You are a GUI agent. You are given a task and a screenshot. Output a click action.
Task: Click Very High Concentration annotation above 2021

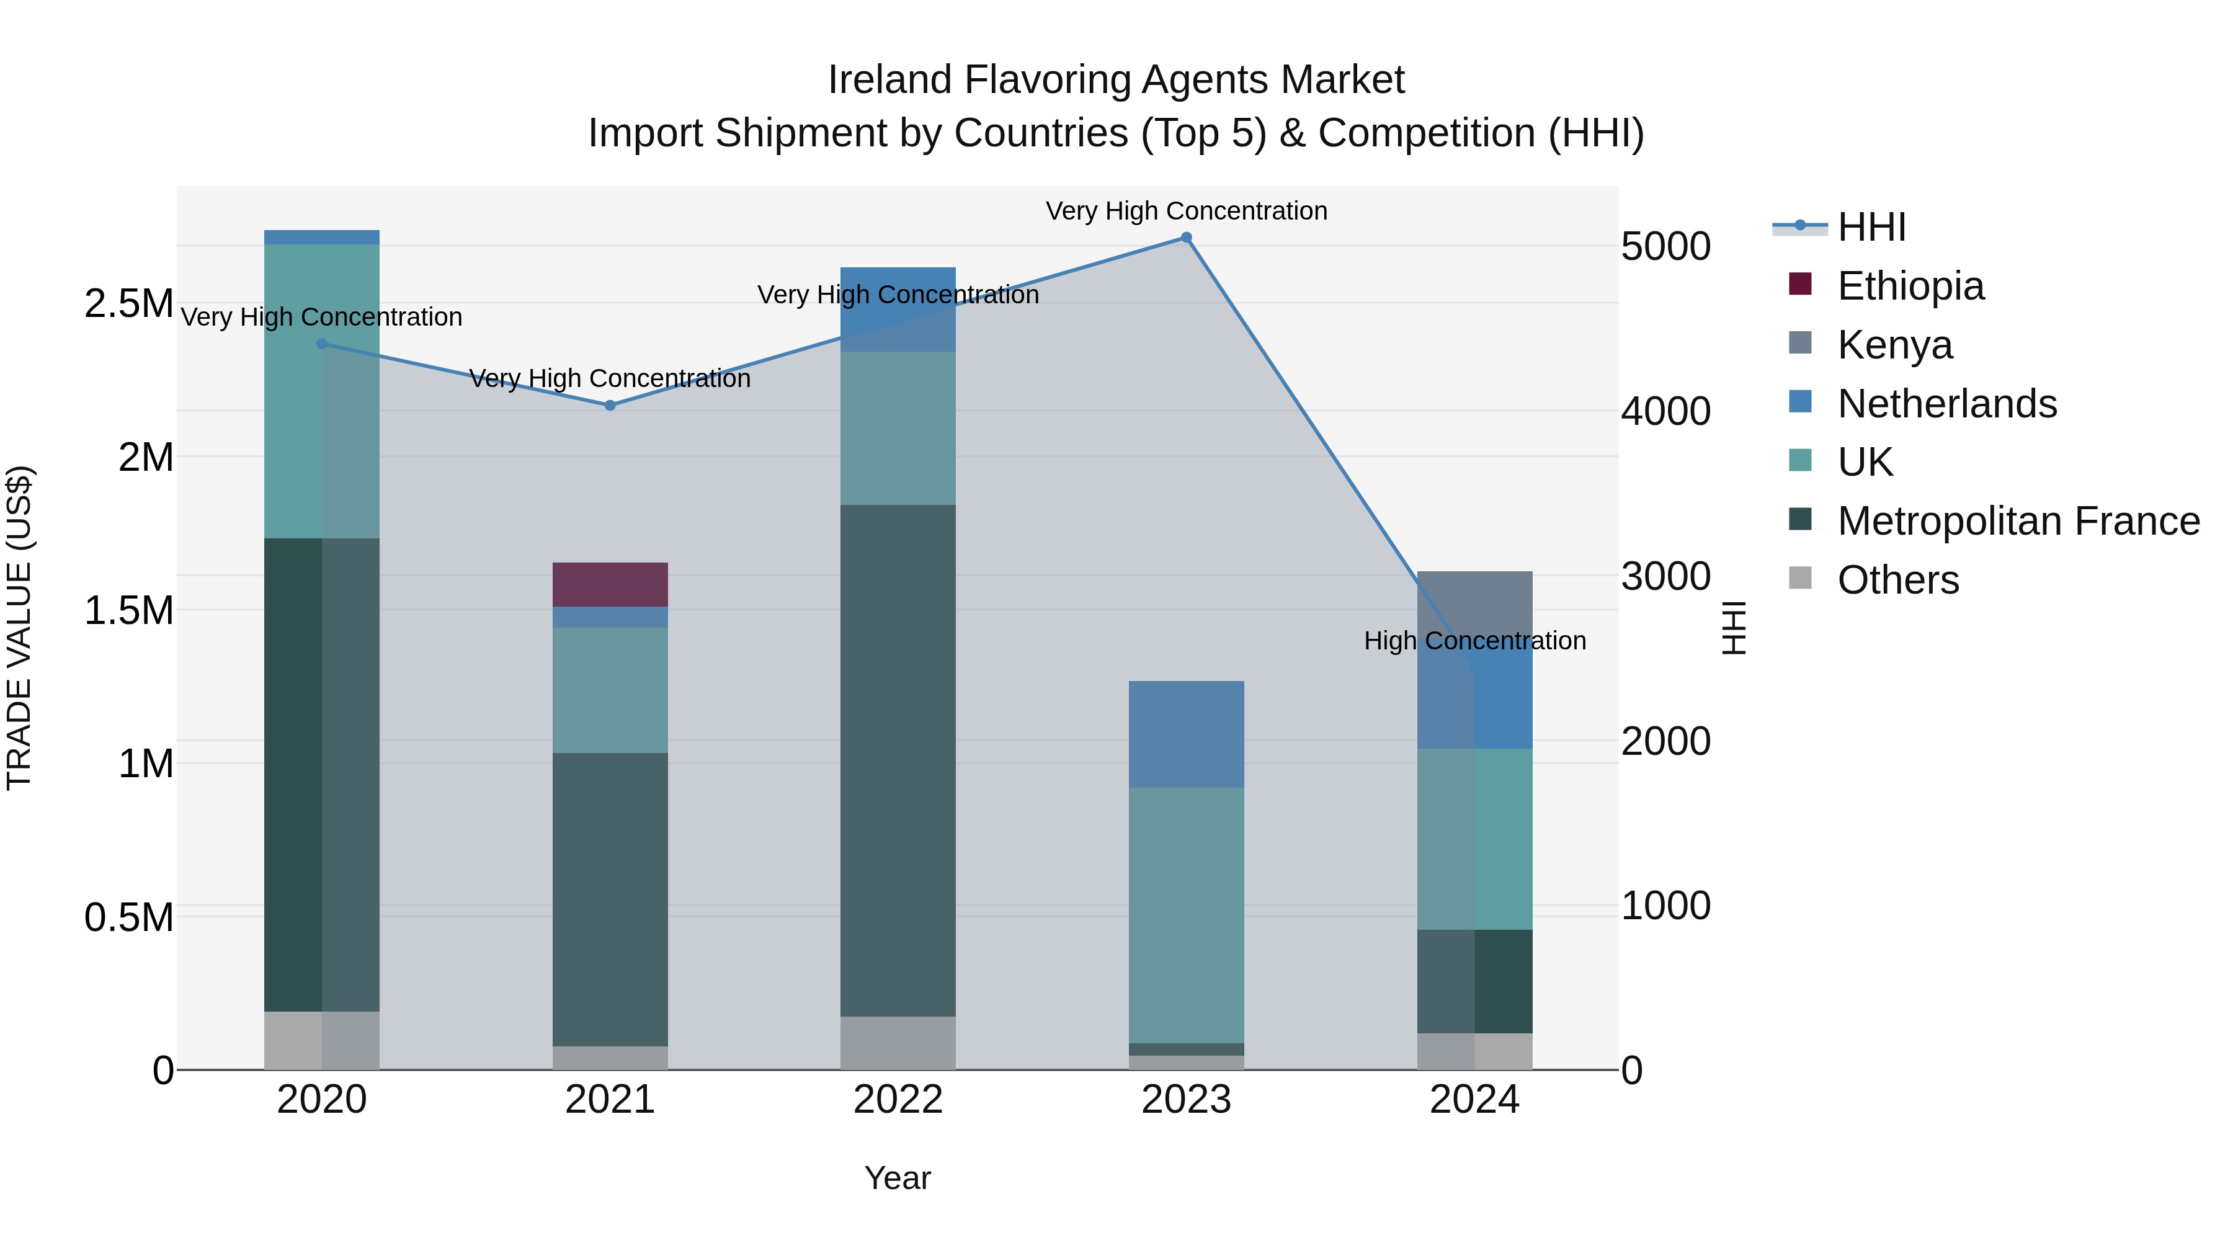[x=610, y=379]
